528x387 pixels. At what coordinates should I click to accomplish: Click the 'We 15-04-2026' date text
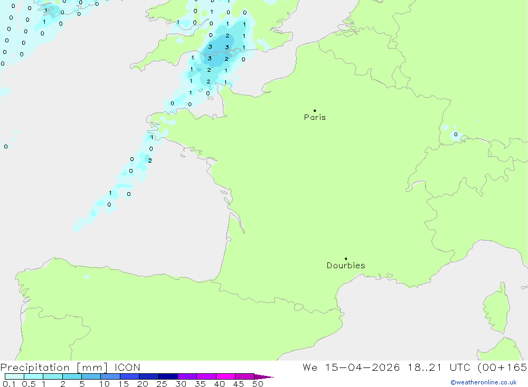pyautogui.click(x=351, y=367)
